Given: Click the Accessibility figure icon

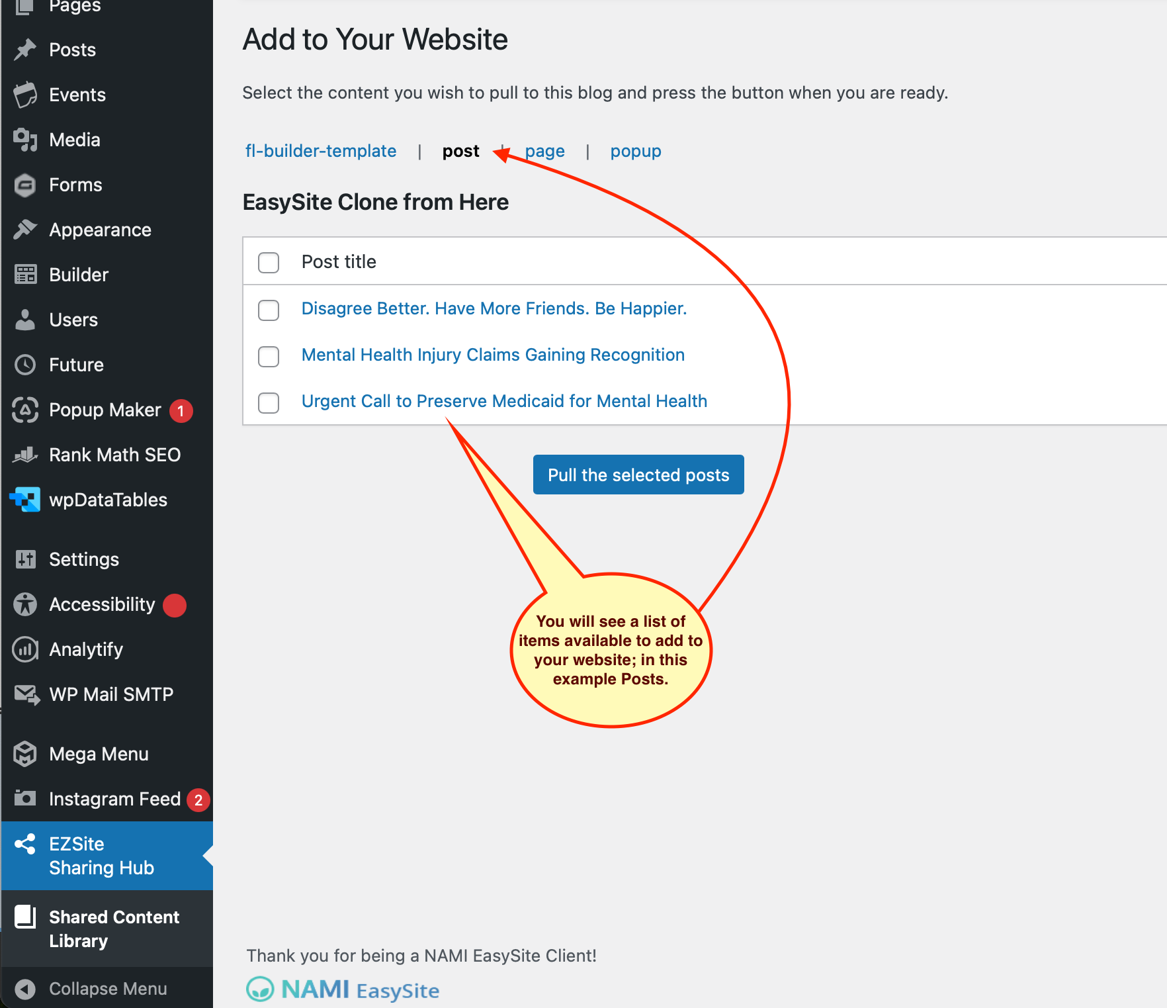Looking at the screenshot, I should [25, 604].
